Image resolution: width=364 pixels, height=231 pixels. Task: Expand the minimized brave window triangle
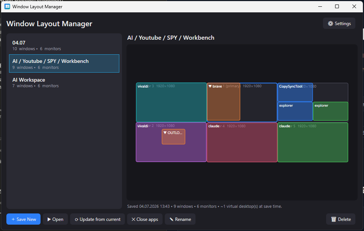tap(210, 86)
